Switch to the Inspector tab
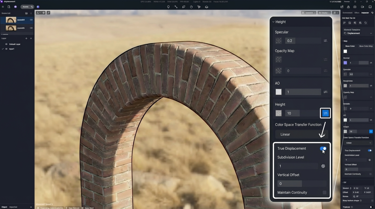 point(365,13)
